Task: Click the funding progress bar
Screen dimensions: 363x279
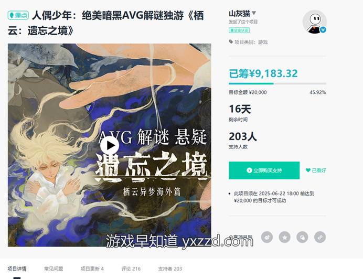Action: tap(277, 83)
